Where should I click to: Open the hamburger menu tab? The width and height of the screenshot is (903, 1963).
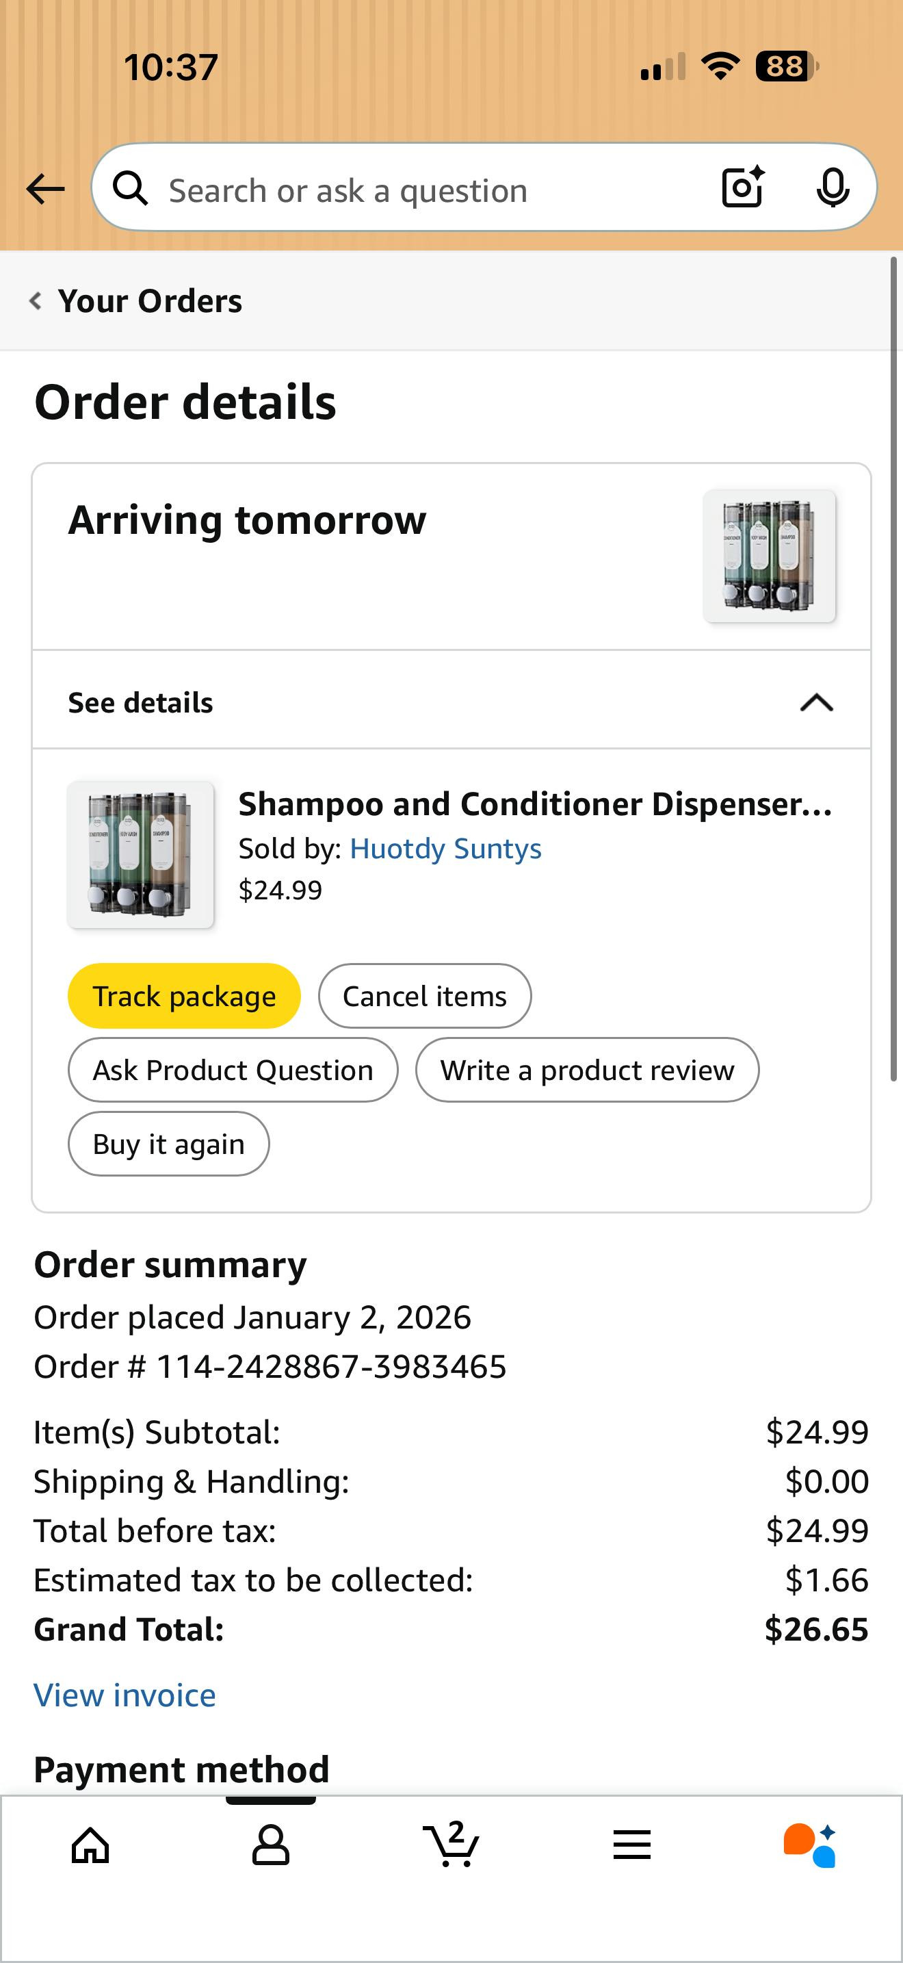[632, 1845]
